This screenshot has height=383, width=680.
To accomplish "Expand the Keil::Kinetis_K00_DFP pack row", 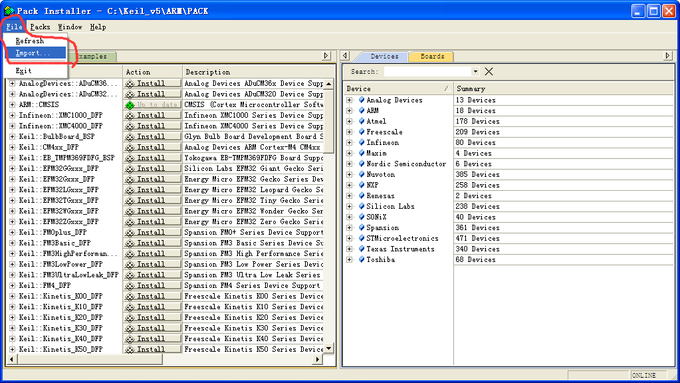I will click(13, 296).
